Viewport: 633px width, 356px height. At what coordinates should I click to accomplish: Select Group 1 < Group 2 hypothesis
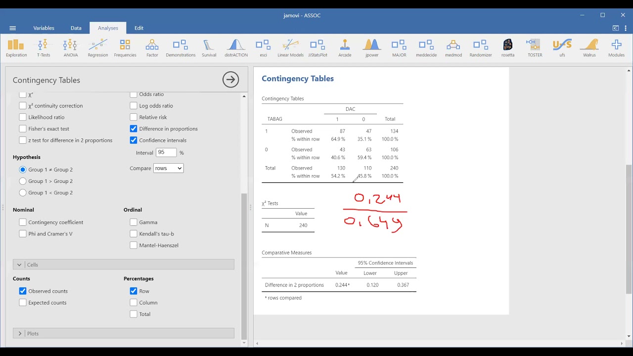(23, 193)
